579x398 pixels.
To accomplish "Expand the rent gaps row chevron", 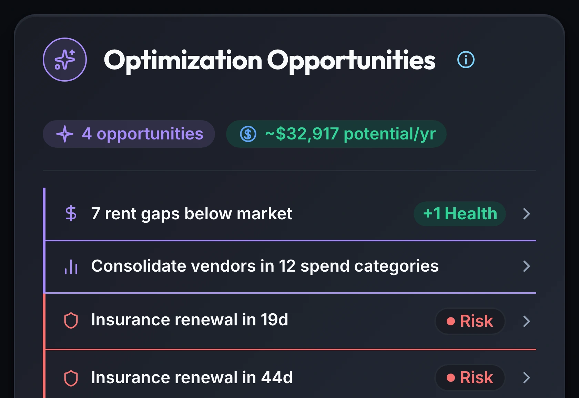I will tap(526, 214).
